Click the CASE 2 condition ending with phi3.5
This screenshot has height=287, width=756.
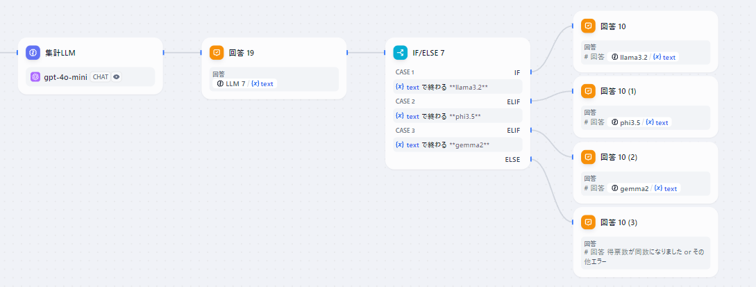click(x=458, y=116)
